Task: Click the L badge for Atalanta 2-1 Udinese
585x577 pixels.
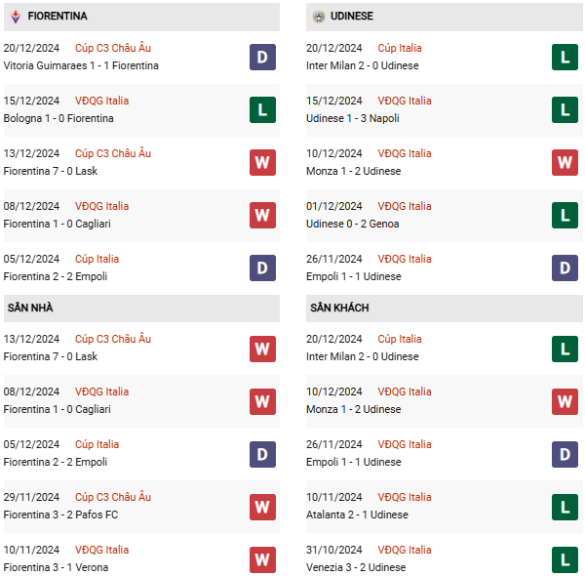Action: click(x=565, y=507)
